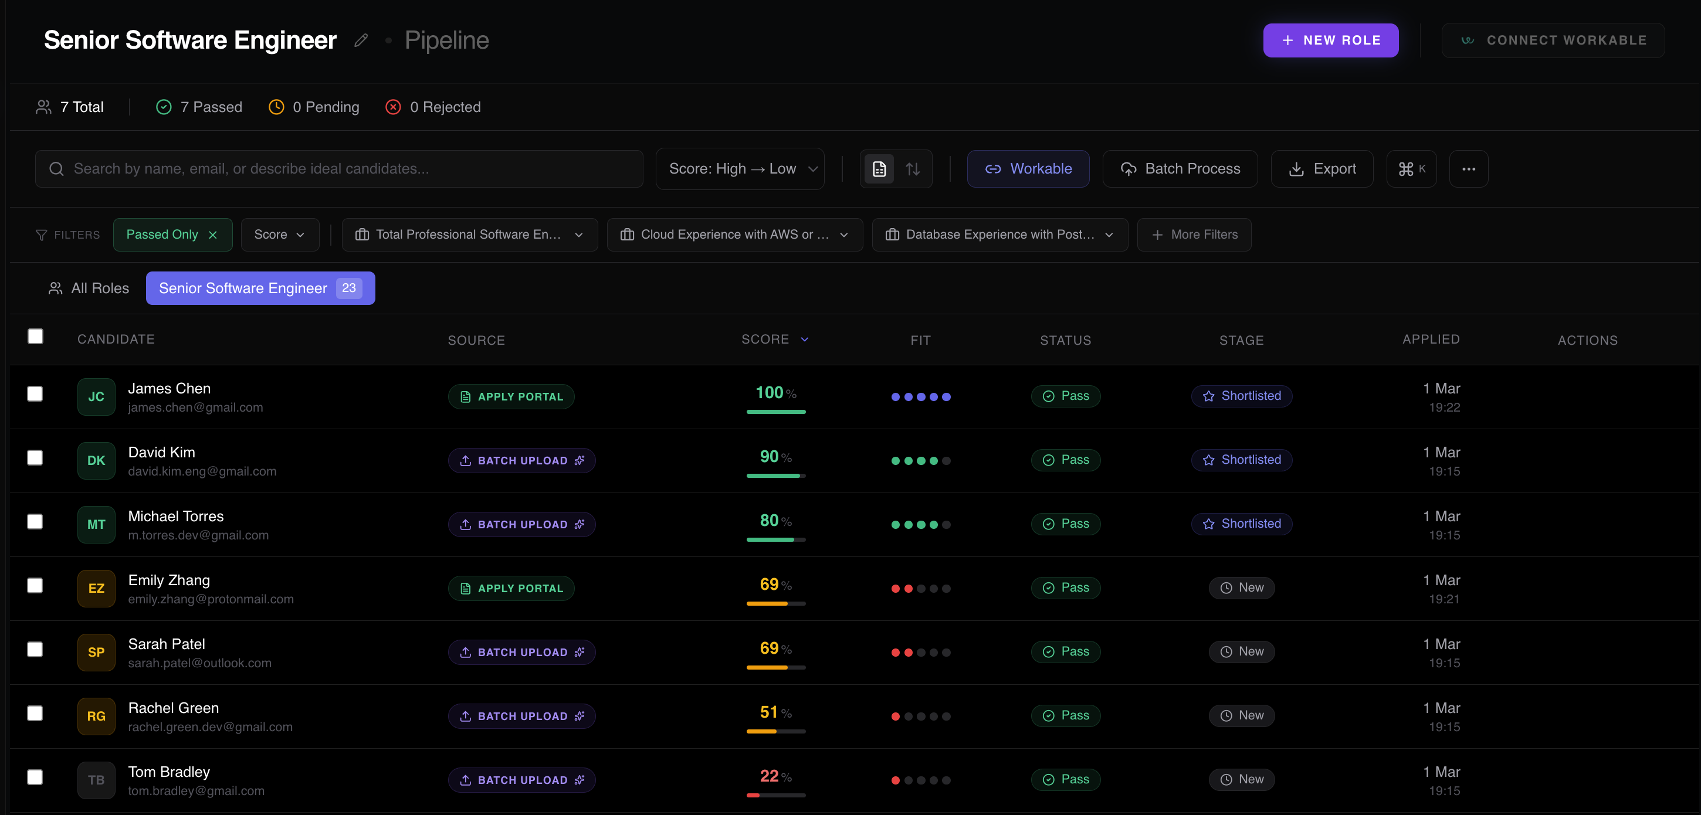
Task: Click the Batch Process cloud upload icon
Action: [x=1128, y=169]
